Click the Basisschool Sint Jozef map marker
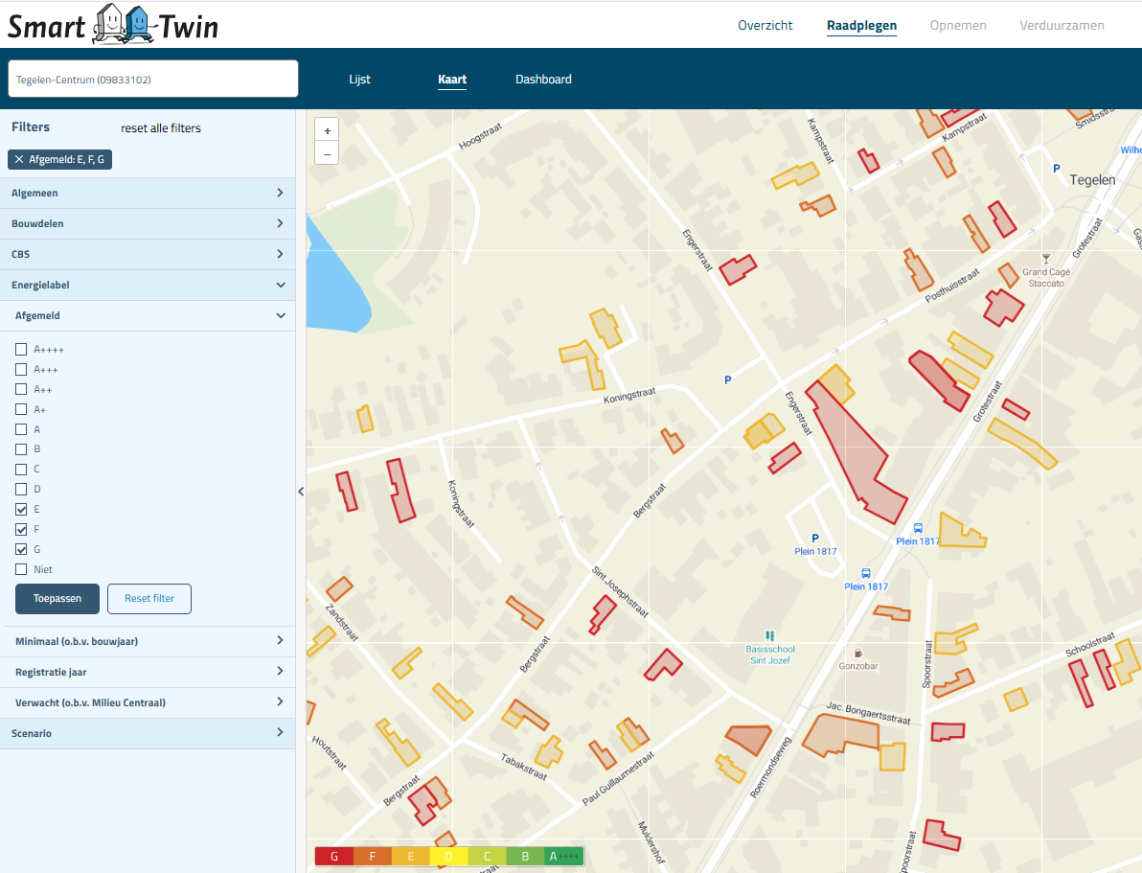Viewport: 1142px width, 873px height. [769, 635]
